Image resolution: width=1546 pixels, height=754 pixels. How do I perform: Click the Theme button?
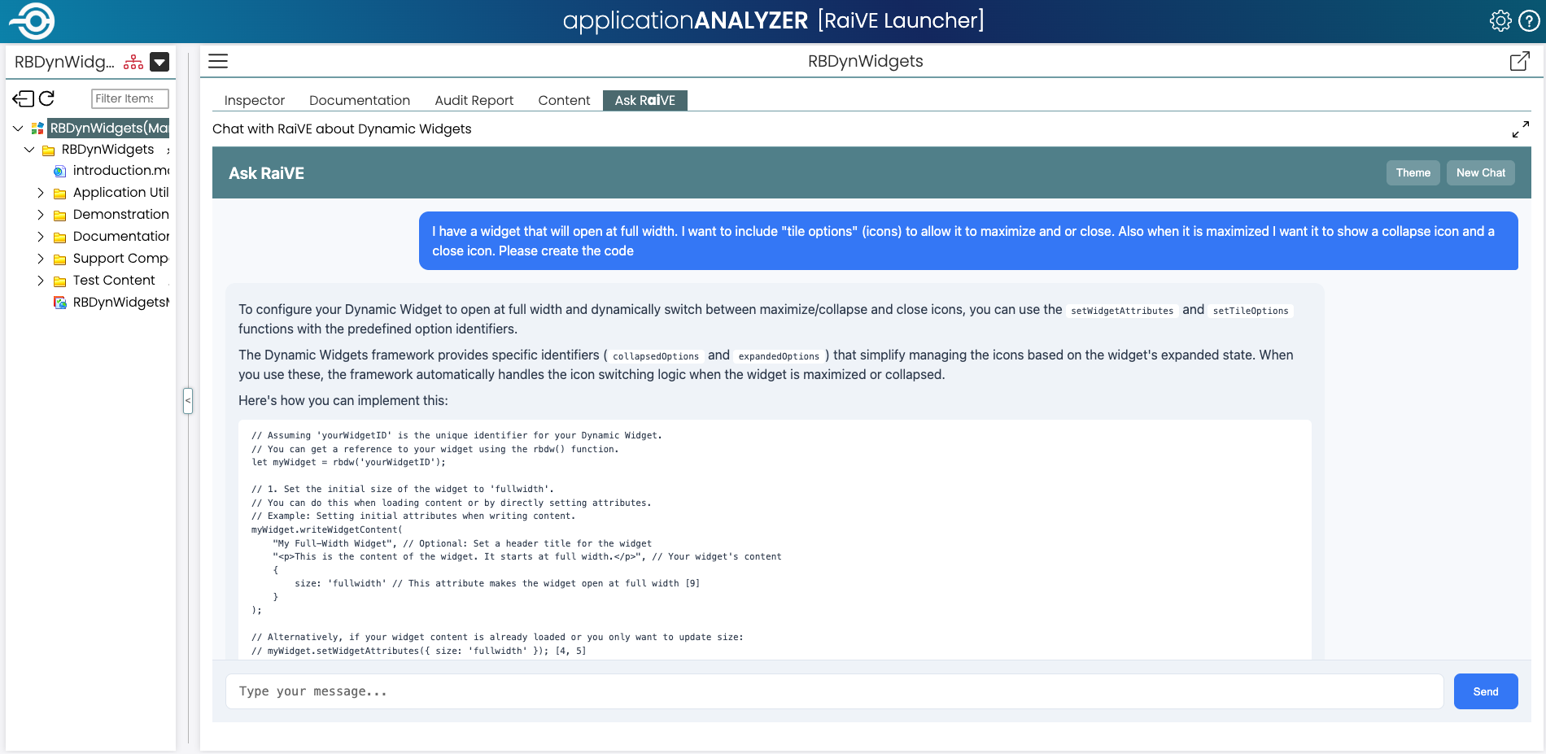pyautogui.click(x=1413, y=173)
